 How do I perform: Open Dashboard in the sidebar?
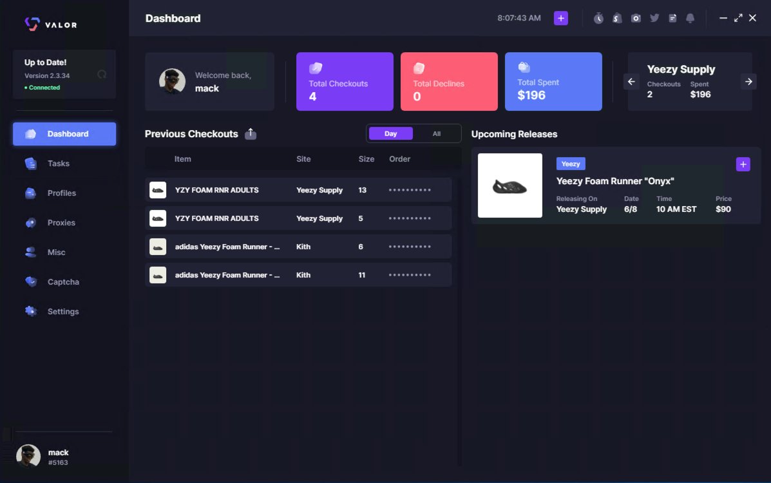64,134
